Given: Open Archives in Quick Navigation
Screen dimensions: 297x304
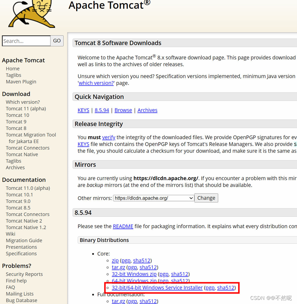Looking at the screenshot, I should click(147, 110).
